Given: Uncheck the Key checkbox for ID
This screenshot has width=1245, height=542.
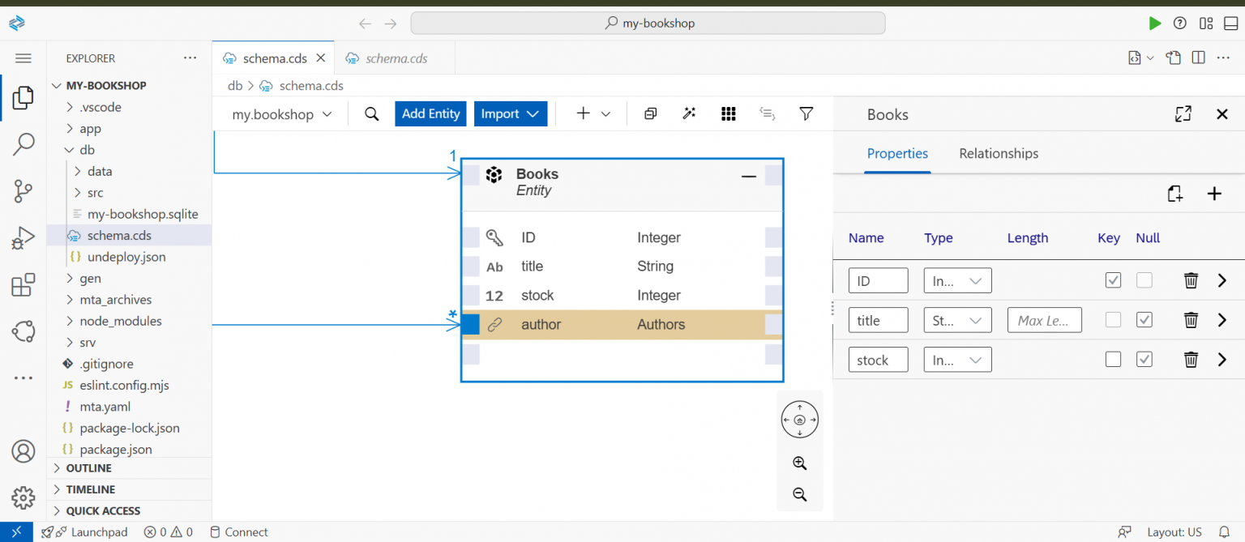Looking at the screenshot, I should click(x=1113, y=280).
